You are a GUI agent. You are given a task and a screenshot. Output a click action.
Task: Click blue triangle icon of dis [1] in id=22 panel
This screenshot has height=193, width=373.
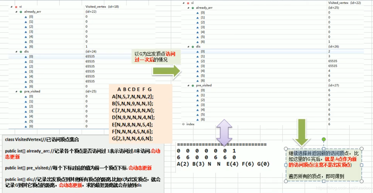(198, 56)
